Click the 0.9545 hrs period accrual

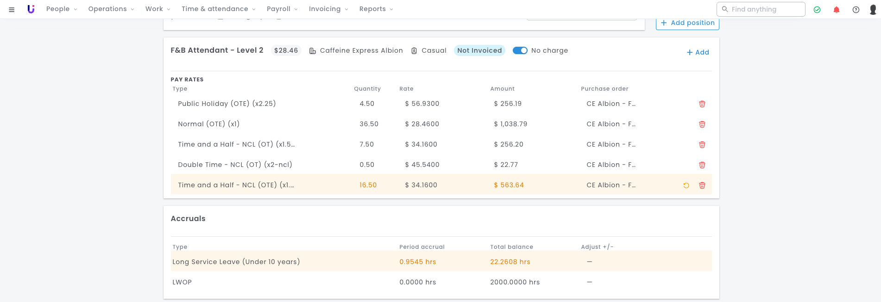pos(417,262)
